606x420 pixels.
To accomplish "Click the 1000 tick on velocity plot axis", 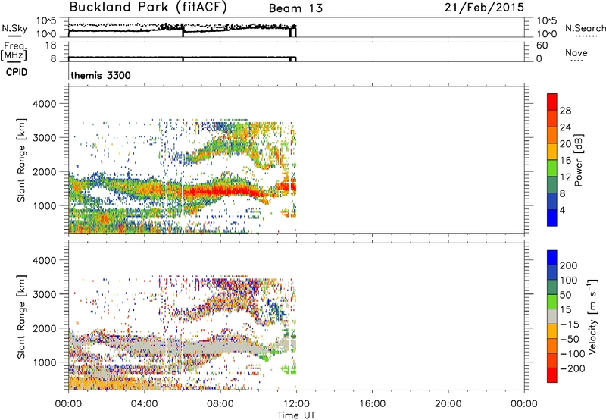I will 45,363.
